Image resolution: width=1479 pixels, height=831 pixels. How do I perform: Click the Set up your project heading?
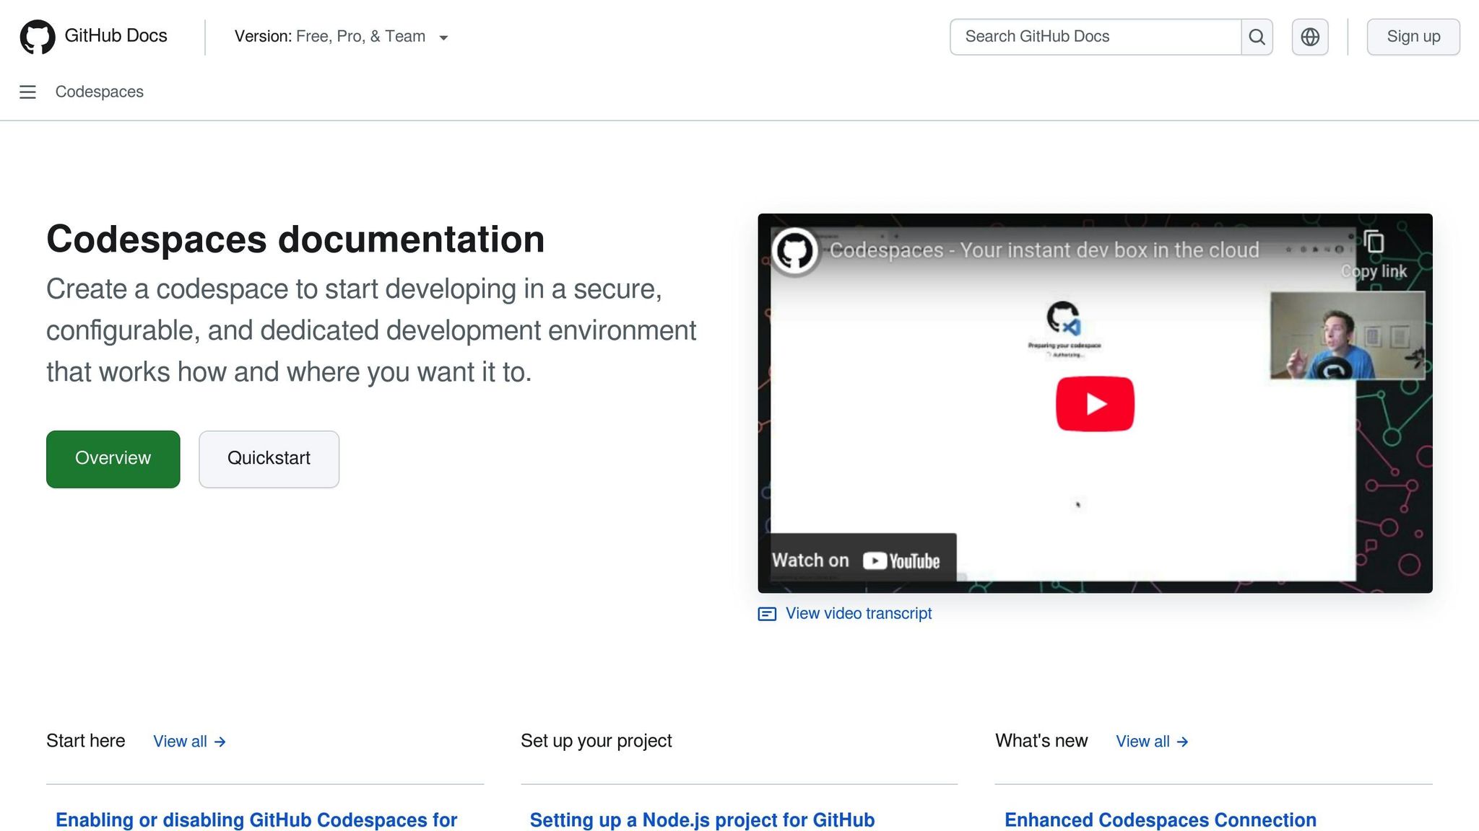(x=597, y=741)
